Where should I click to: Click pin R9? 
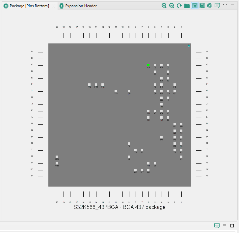pos(129,144)
